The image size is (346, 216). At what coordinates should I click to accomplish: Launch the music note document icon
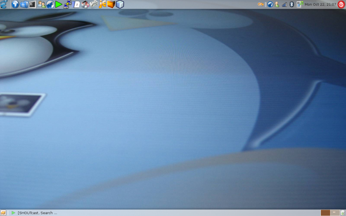click(76, 4)
